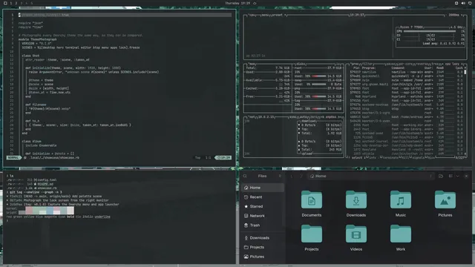The height and width of the screenshot is (267, 475).
Task: Click the house icon beside sidebar Home
Action: pos(246,188)
